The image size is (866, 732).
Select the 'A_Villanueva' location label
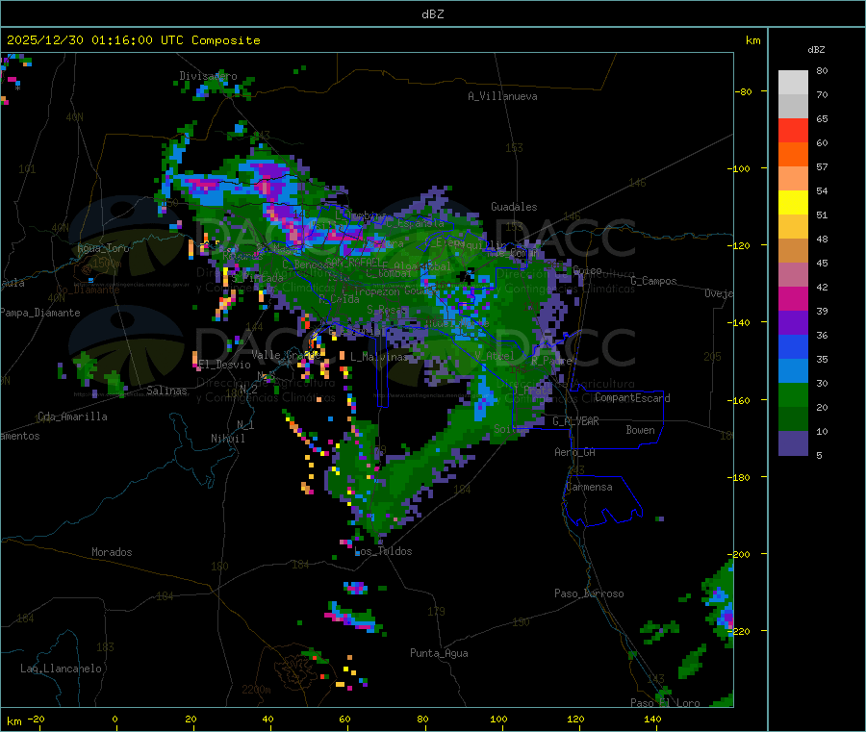[502, 96]
